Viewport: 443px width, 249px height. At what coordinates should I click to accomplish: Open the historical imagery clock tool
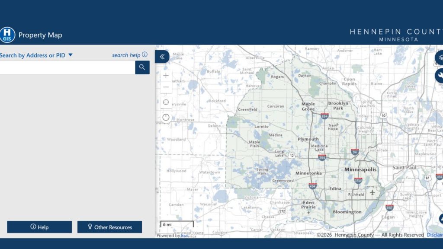[x=166, y=117]
